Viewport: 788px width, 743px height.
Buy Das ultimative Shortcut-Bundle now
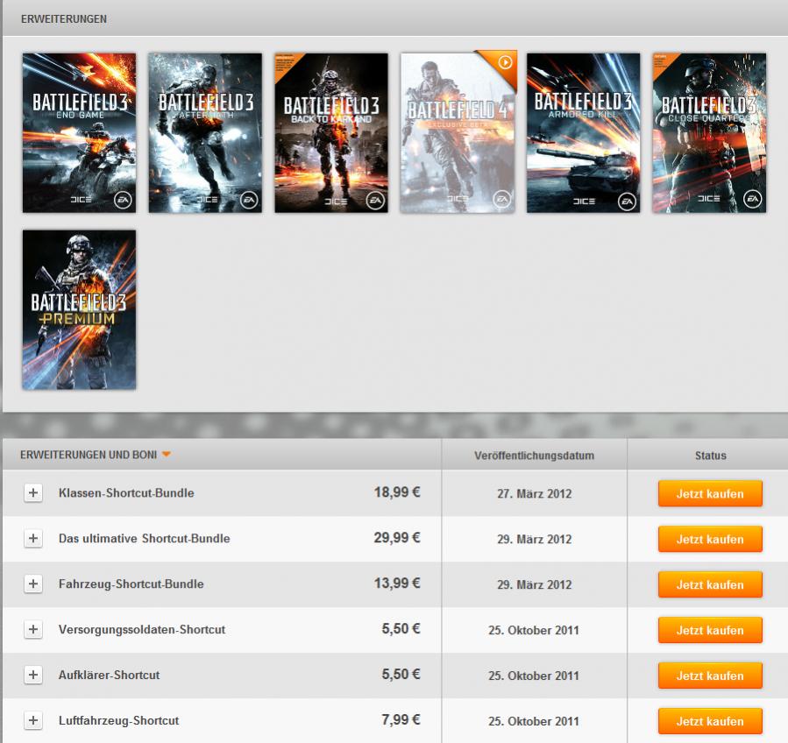click(710, 539)
